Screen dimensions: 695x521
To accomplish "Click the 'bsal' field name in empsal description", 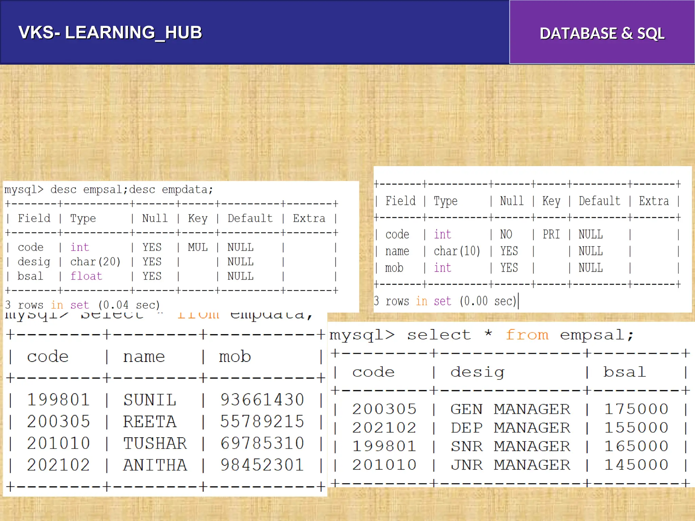I will point(31,276).
